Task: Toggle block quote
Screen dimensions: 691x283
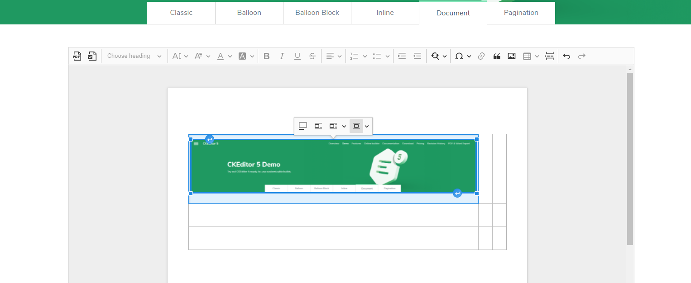Action: point(496,56)
